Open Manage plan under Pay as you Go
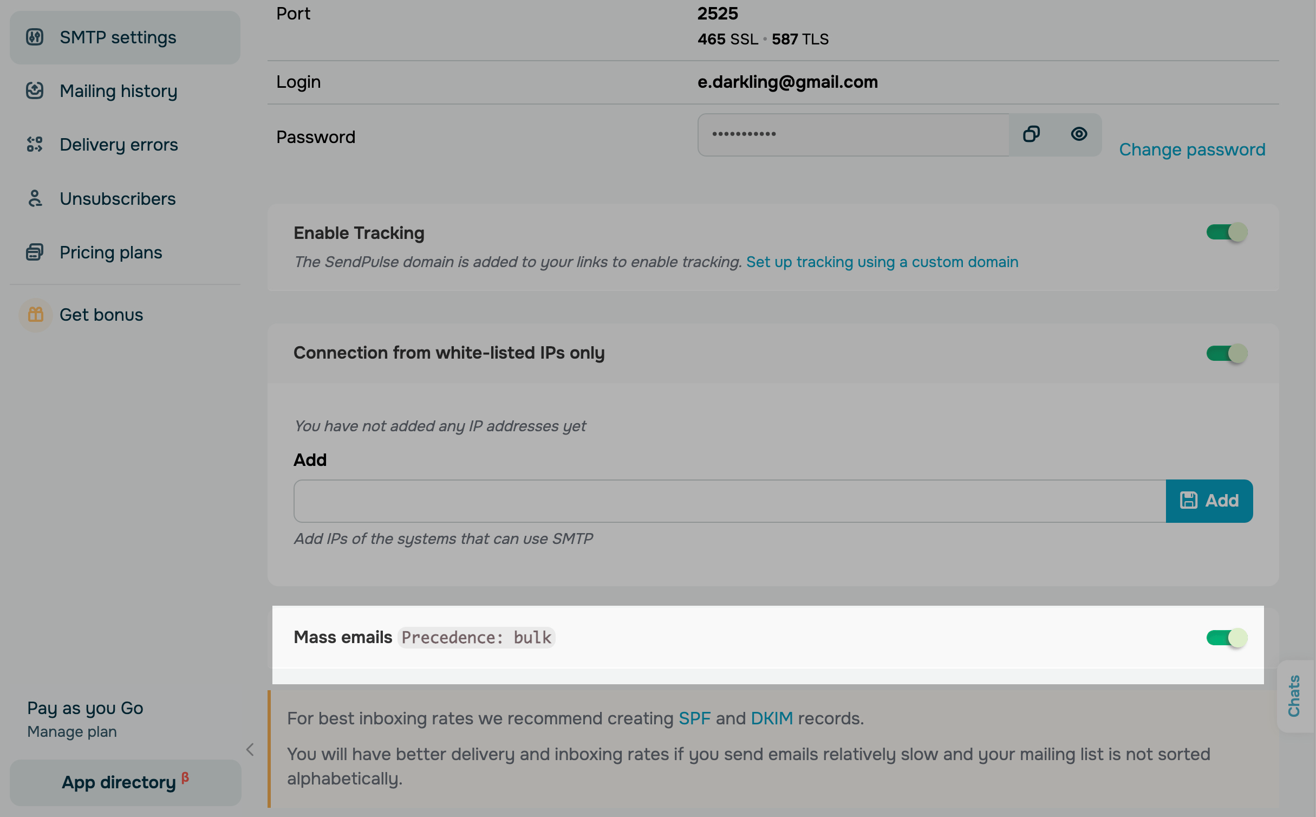The height and width of the screenshot is (817, 1316). click(72, 732)
